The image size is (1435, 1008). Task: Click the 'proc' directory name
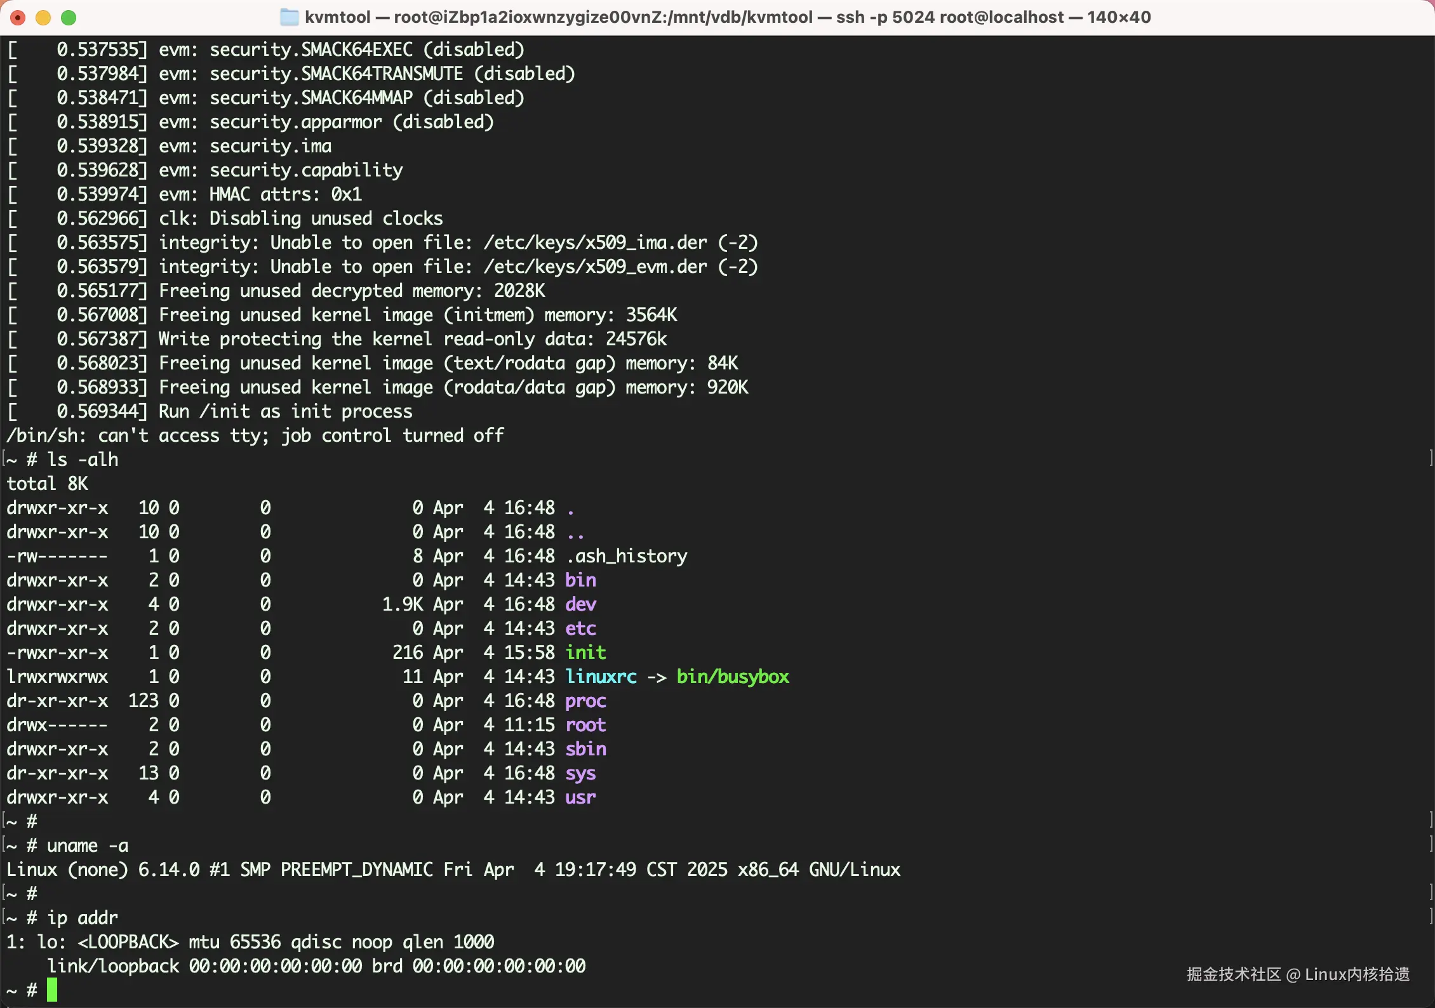(585, 701)
